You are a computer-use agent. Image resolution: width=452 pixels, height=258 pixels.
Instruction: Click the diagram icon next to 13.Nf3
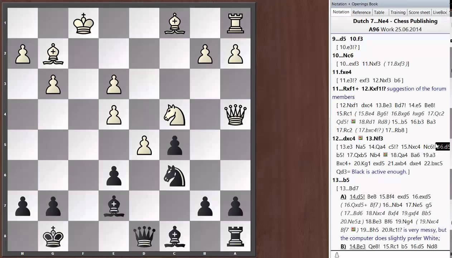[360, 139]
